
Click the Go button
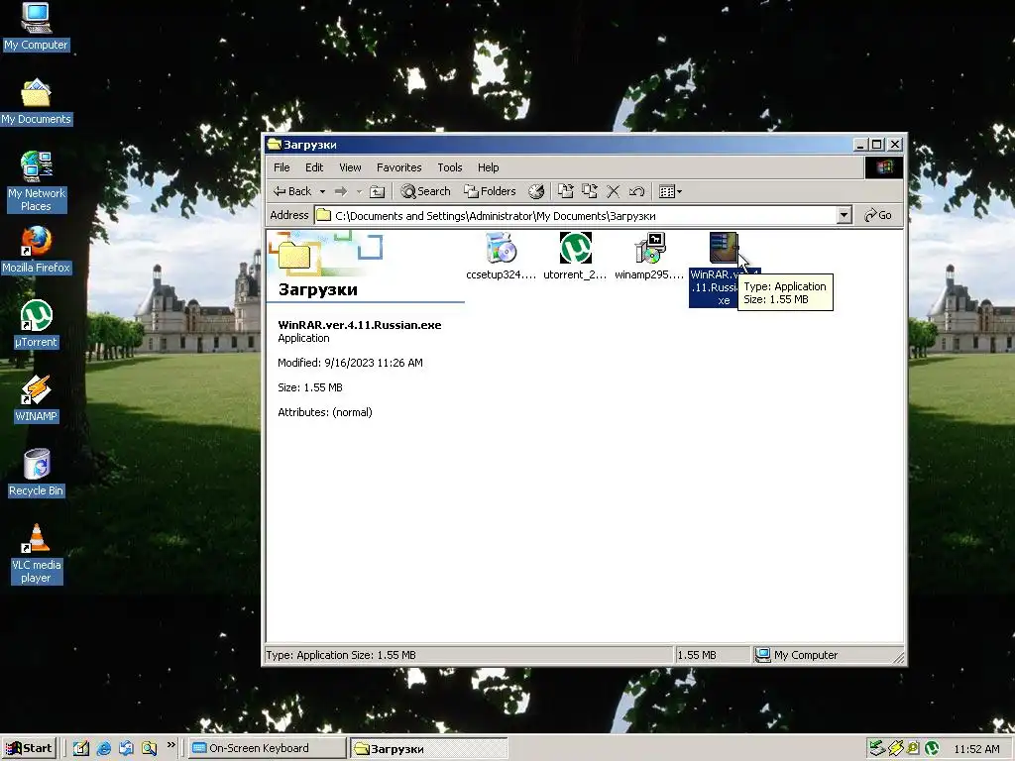click(878, 215)
